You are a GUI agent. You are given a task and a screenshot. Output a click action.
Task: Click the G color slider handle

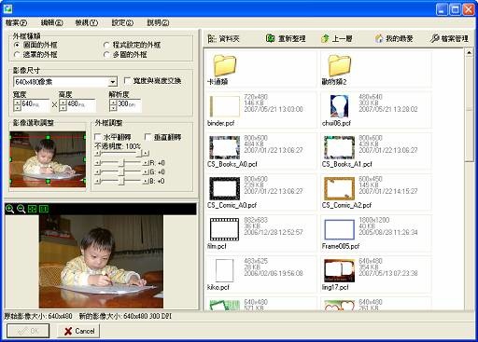[122, 171]
